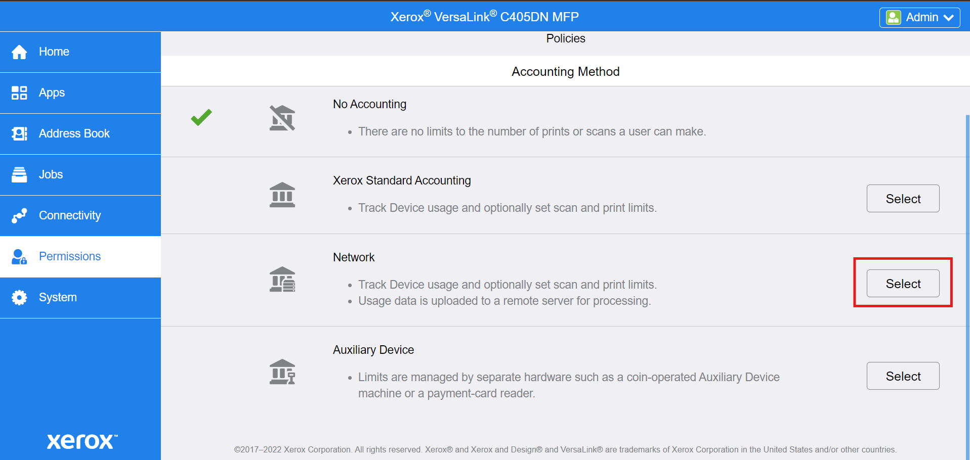The height and width of the screenshot is (460, 970).
Task: Click the Address Book contact icon
Action: tap(19, 134)
